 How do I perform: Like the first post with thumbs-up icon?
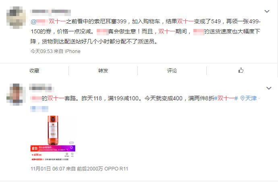[x=241, y=70]
